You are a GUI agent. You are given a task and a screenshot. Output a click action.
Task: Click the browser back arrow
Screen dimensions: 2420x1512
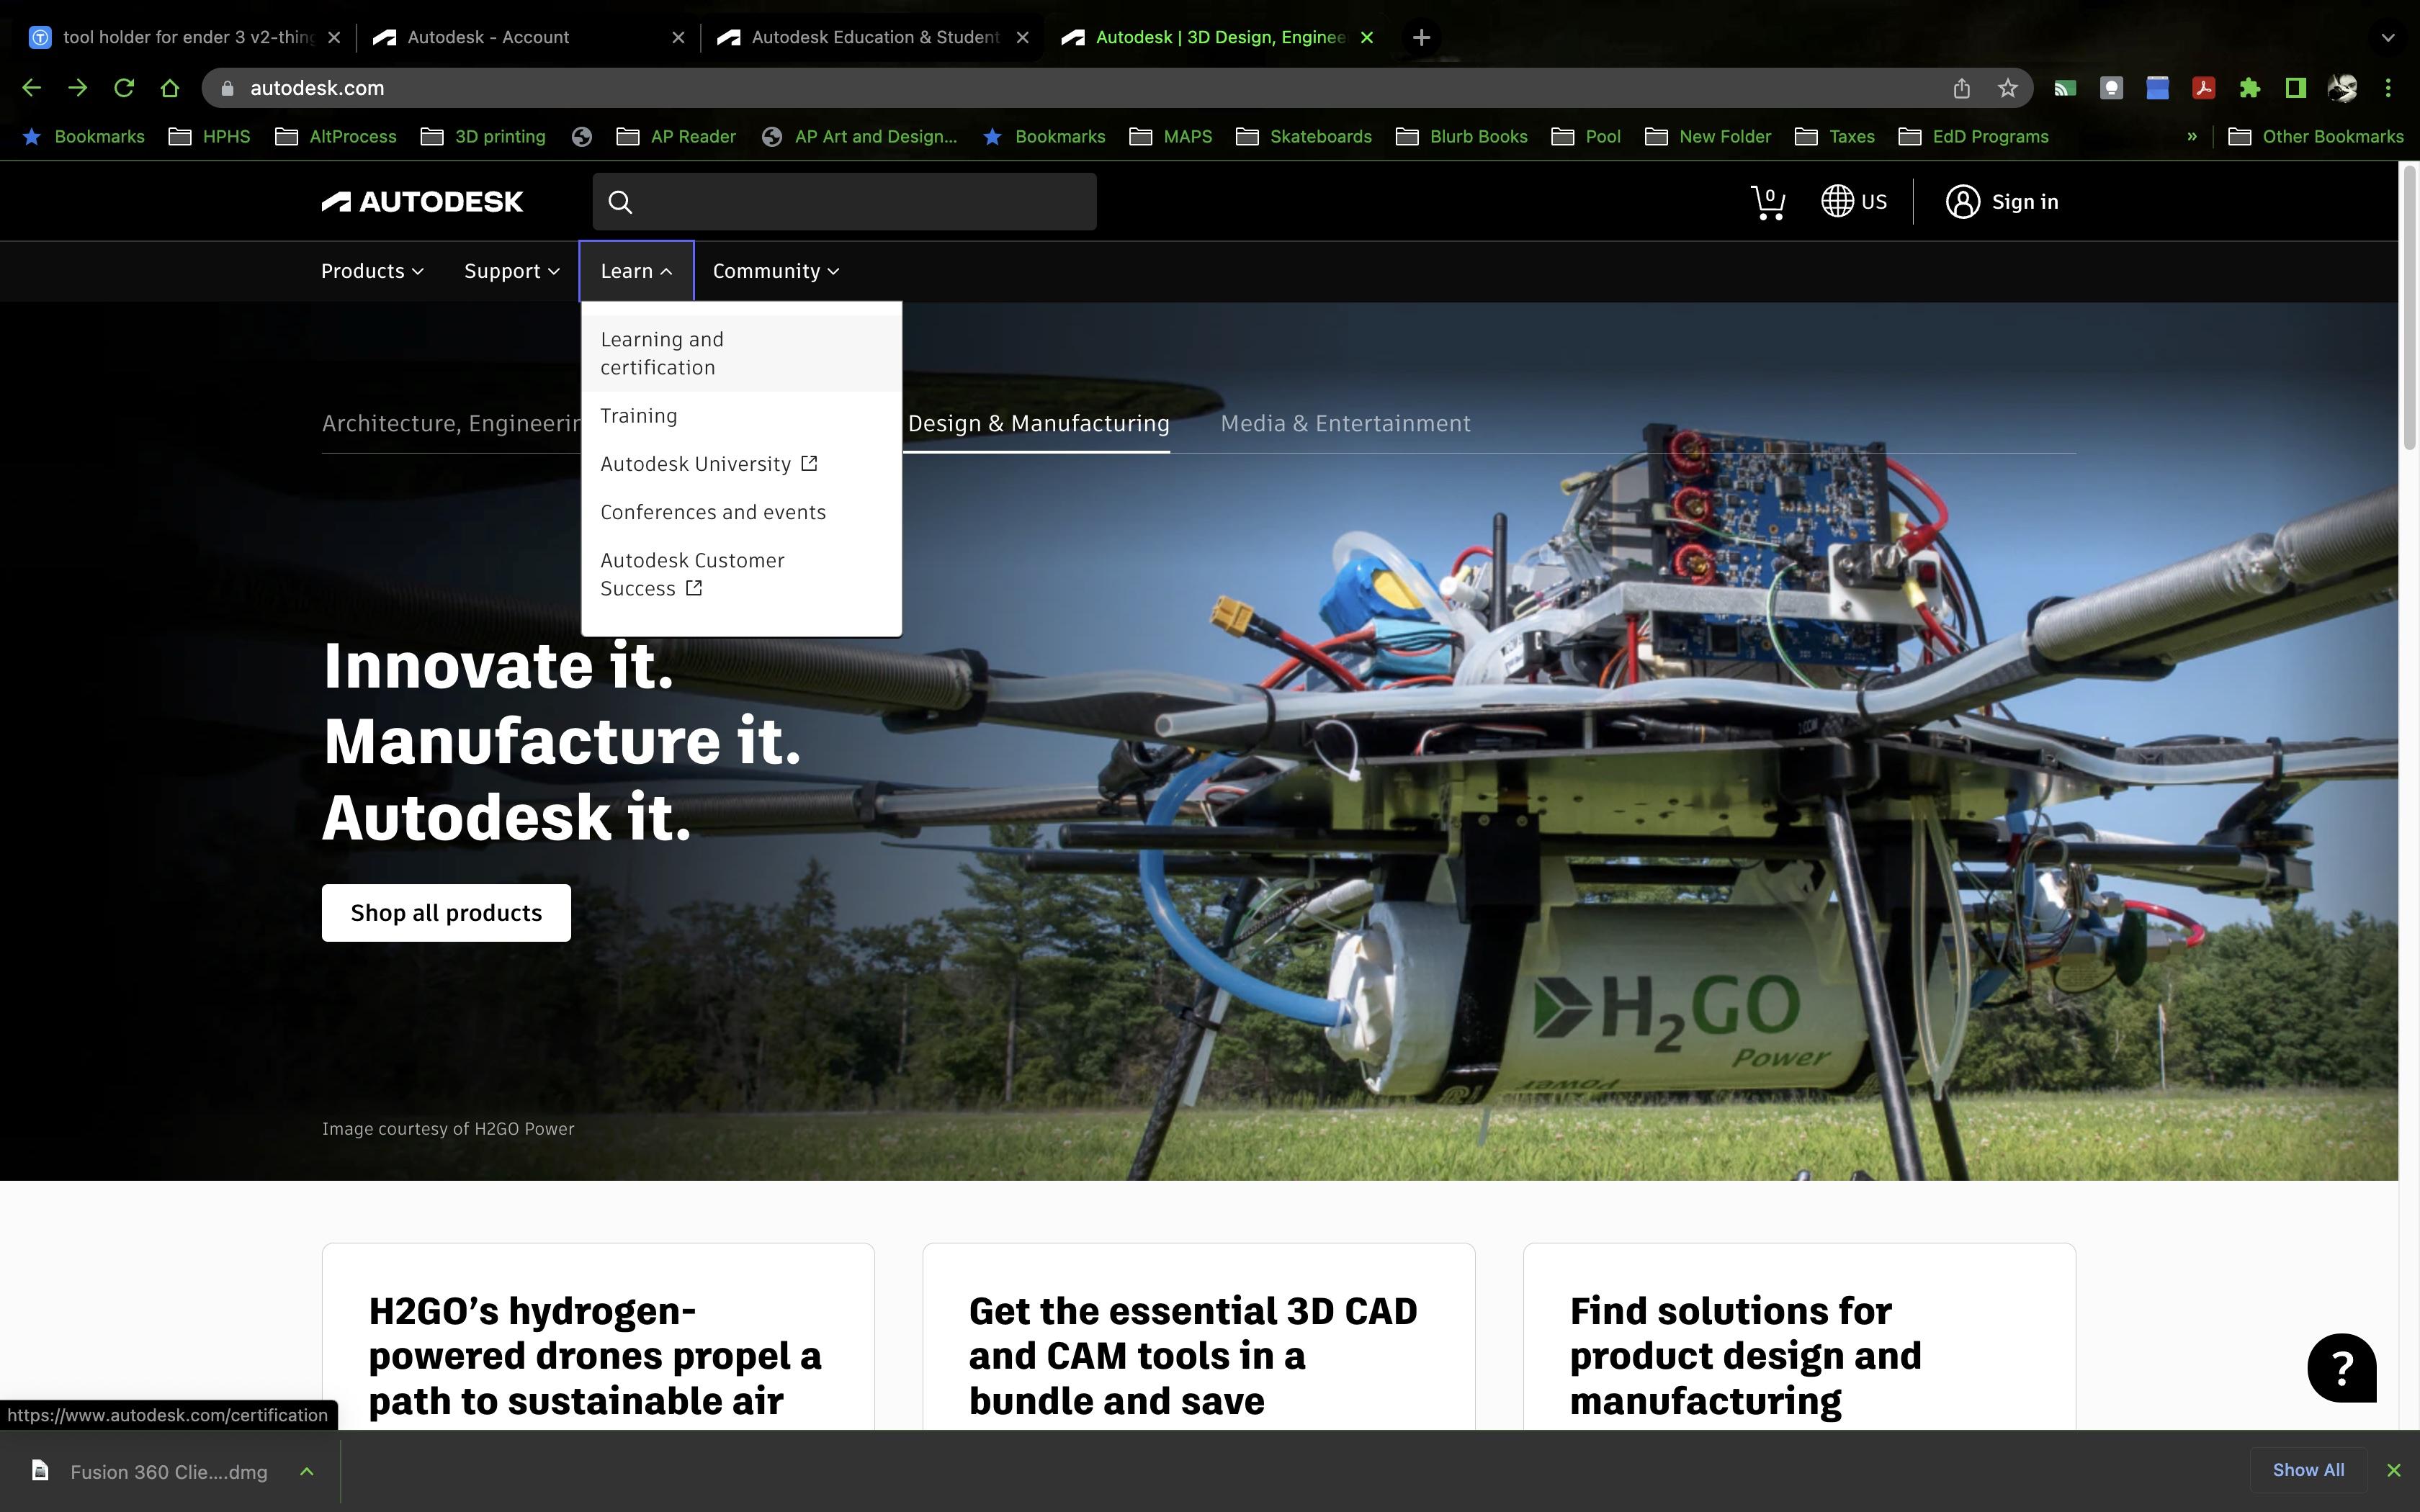point(31,88)
